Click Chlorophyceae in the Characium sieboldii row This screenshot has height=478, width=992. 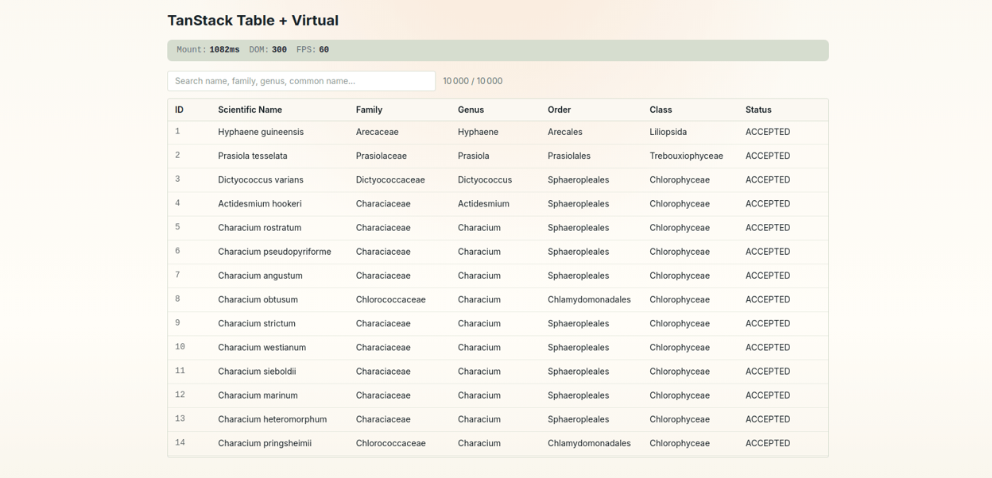680,371
